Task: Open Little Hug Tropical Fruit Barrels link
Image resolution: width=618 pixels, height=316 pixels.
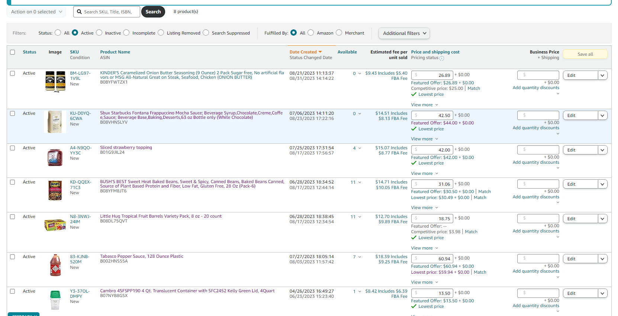Action: pos(161,216)
